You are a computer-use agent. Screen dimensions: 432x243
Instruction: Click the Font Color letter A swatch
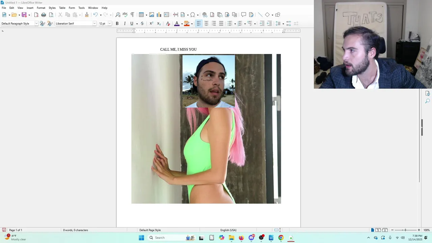click(x=177, y=23)
